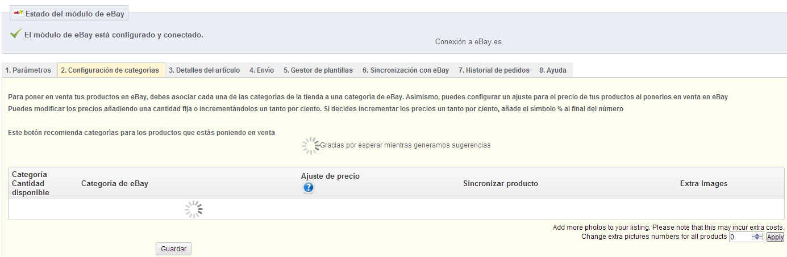Open the 8. Ayuda tab

click(553, 70)
